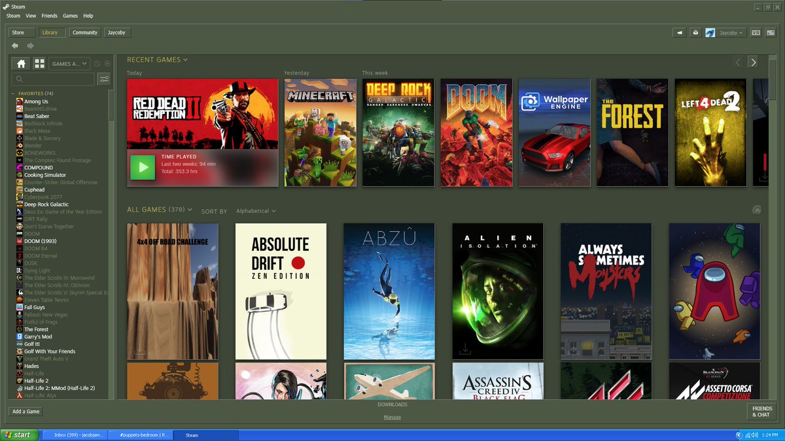The width and height of the screenshot is (785, 441).
Task: Open the inbox envelope notifications
Action: pyautogui.click(x=695, y=32)
